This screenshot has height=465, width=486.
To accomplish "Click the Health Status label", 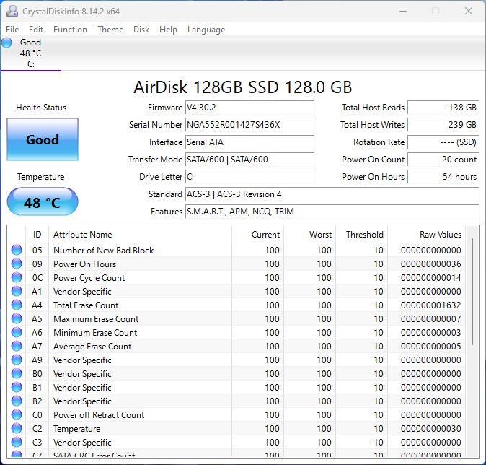I will pyautogui.click(x=41, y=108).
